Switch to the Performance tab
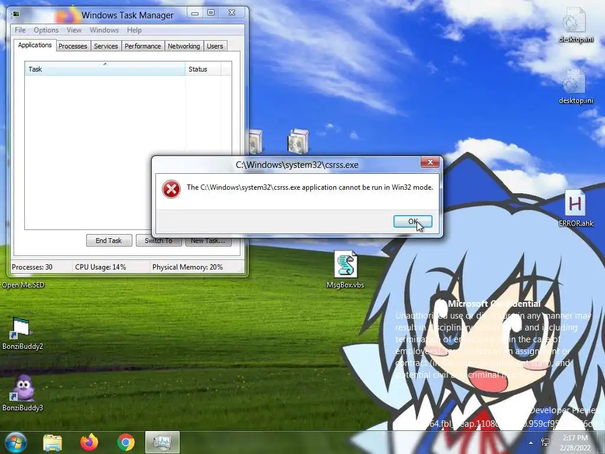Image resolution: width=605 pixels, height=454 pixels. [143, 46]
